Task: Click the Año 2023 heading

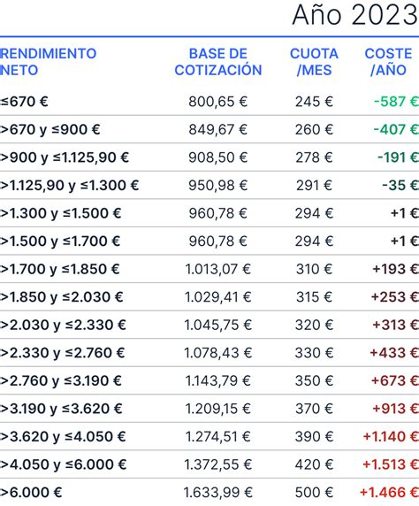Action: coord(355,16)
